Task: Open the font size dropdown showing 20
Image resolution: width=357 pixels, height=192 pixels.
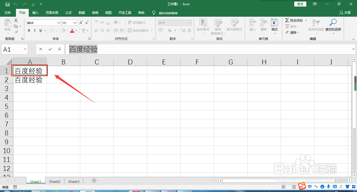Action: click(x=75, y=23)
